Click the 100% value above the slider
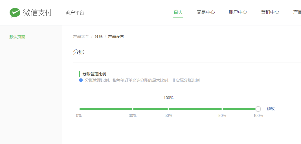Screen dimensions: 301x144 (168, 98)
